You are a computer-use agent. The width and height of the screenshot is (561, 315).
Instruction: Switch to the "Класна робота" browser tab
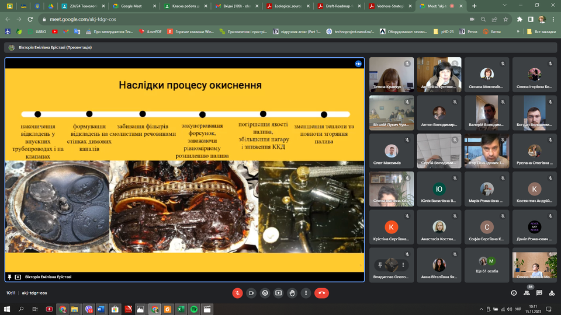tap(183, 6)
